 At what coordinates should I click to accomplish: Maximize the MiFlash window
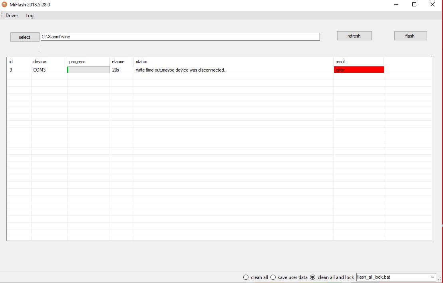tap(414, 4)
